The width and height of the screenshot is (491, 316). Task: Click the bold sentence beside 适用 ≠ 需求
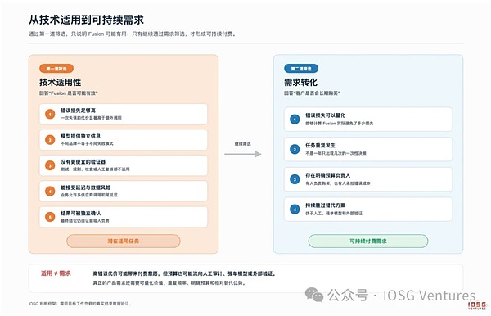[184, 273]
